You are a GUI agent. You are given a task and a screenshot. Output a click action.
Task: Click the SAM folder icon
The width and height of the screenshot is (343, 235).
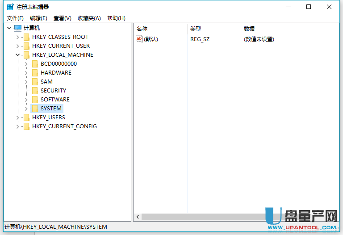point(35,82)
